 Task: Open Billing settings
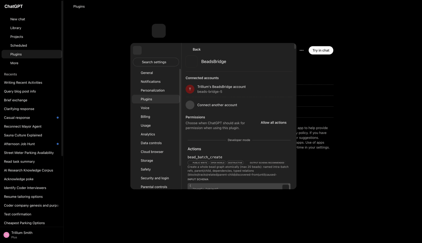pos(156,117)
